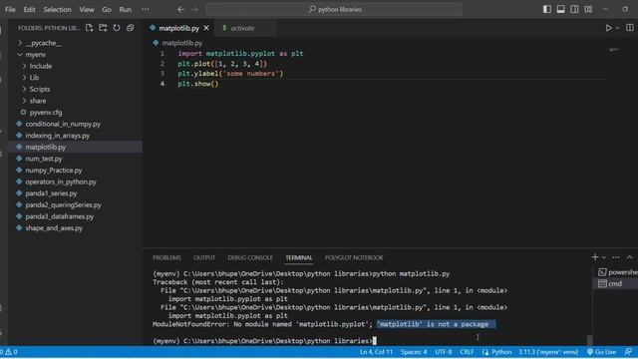Open terminal launch profile dropdown arrow

[604, 257]
